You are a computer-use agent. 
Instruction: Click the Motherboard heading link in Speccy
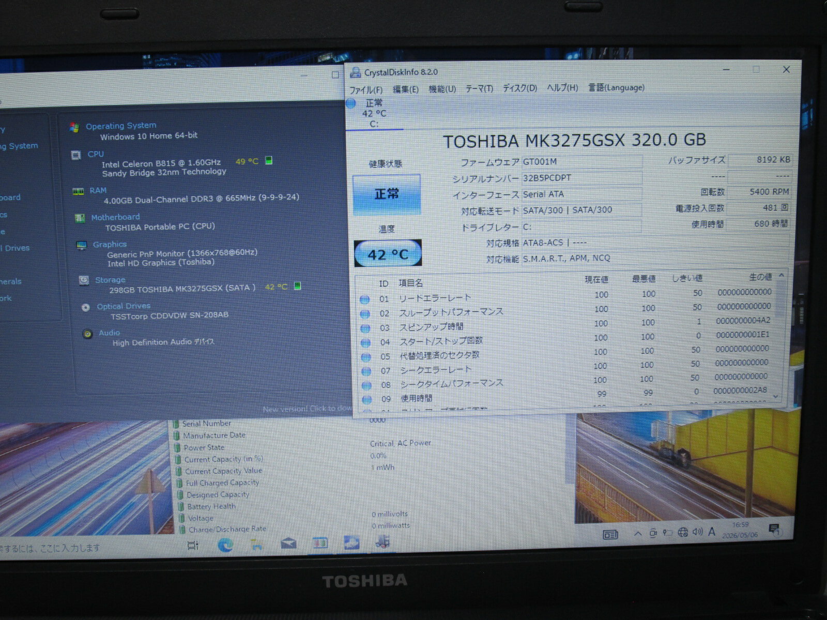tap(115, 218)
